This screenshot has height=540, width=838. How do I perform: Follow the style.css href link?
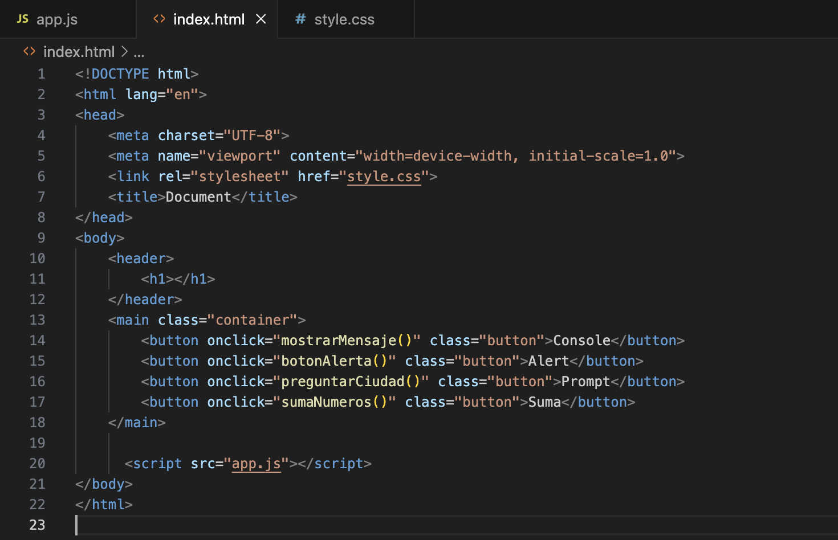coord(384,177)
